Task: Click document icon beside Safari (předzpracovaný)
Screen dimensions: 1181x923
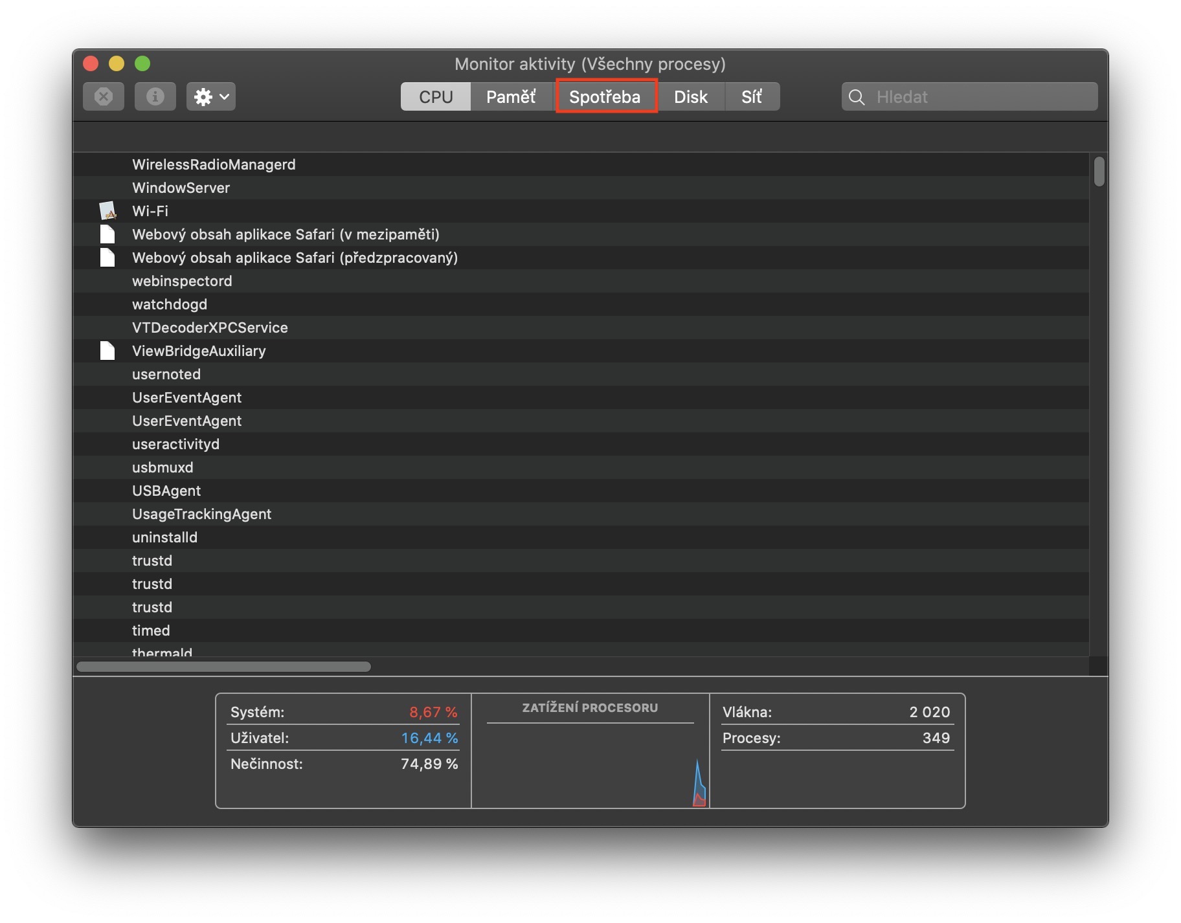Action: click(x=107, y=257)
